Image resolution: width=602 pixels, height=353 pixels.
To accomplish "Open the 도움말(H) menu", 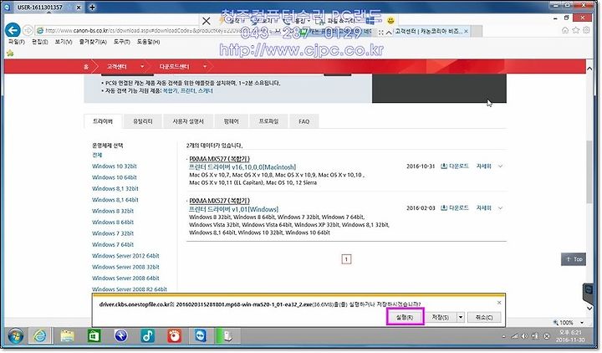I will tap(148, 42).
